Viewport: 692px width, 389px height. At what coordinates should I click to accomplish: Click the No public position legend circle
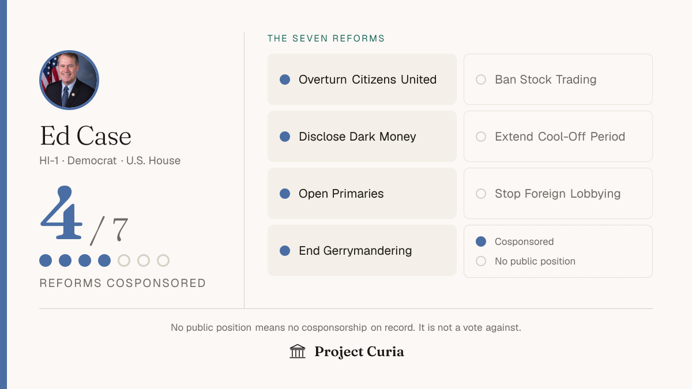tap(481, 261)
